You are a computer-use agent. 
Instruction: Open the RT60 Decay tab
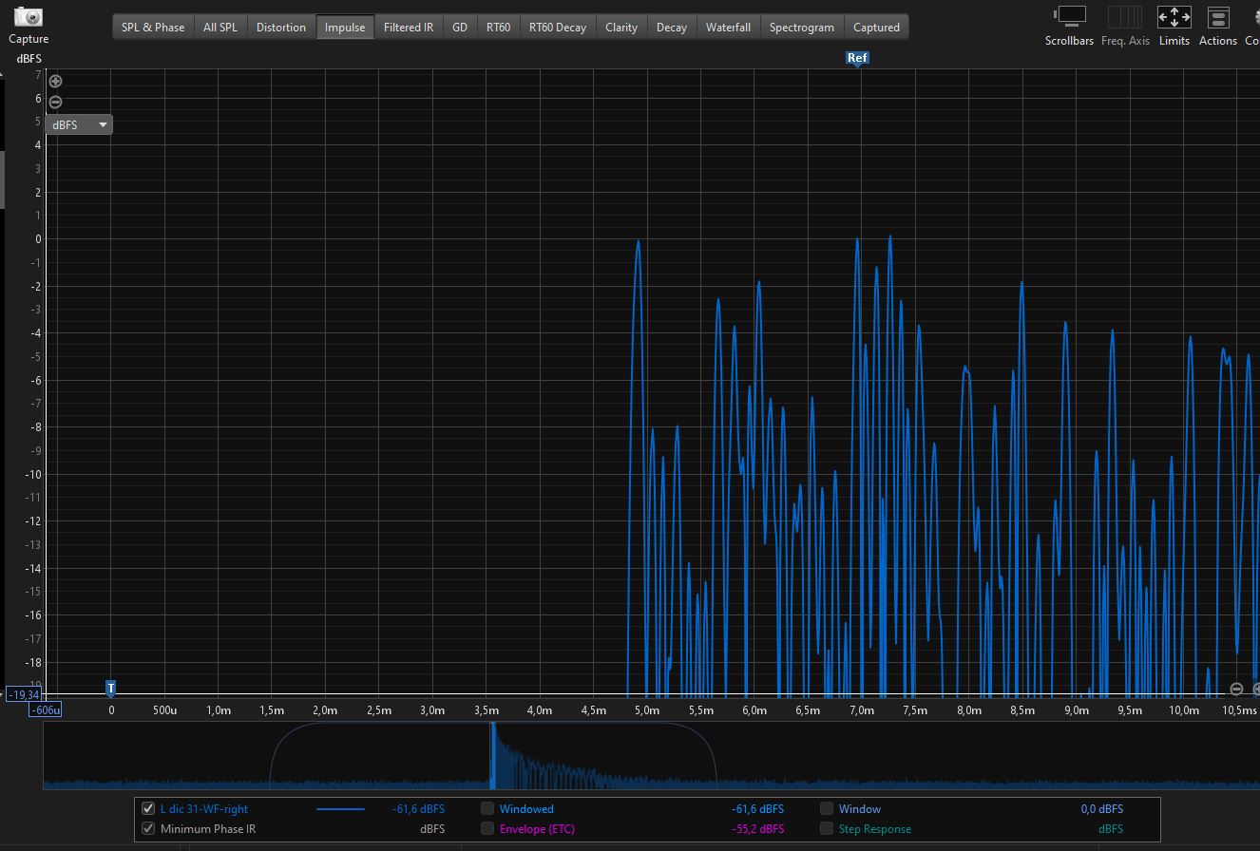[x=558, y=28]
